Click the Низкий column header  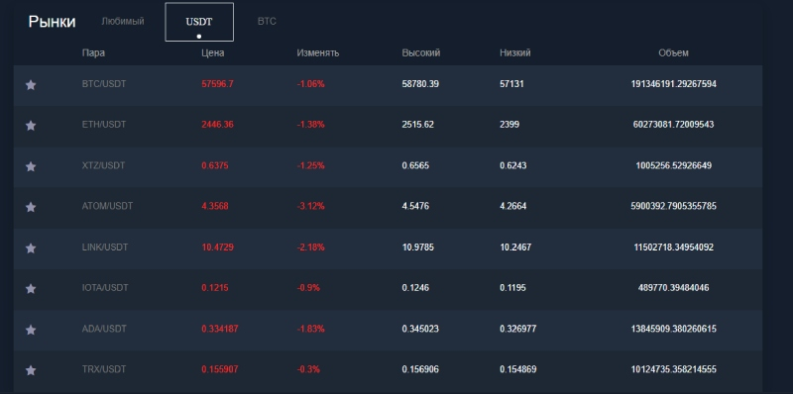515,53
